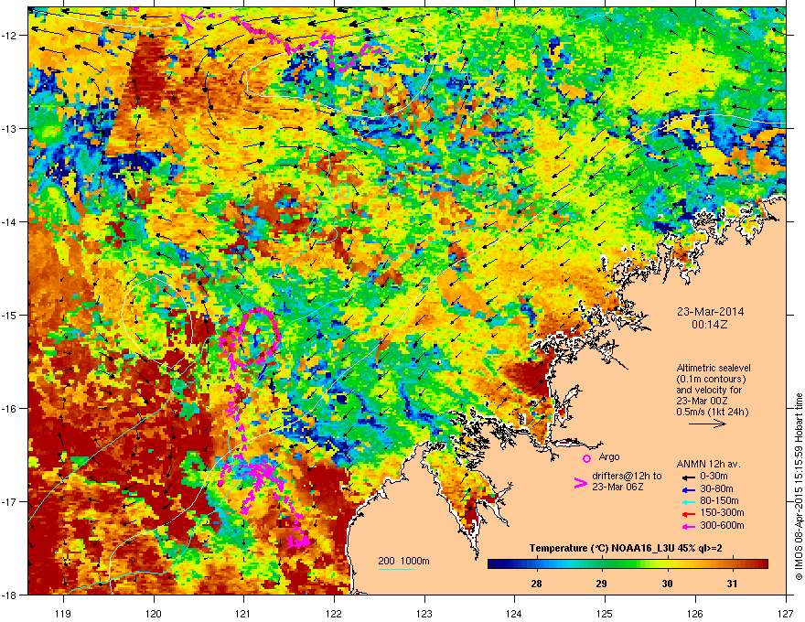Click the '0-30m' depth label
The width and height of the screenshot is (805, 622).
[714, 477]
